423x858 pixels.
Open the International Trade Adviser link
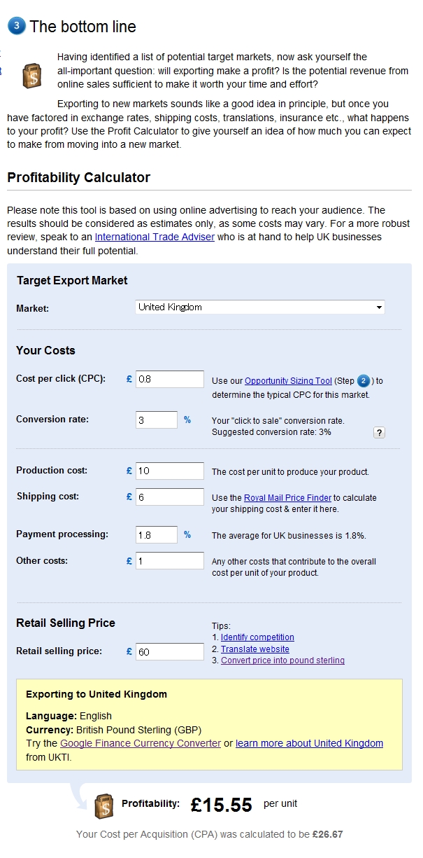[155, 237]
